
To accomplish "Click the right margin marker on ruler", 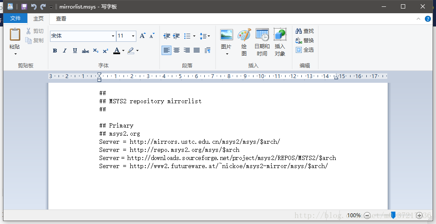I will (x=336, y=78).
